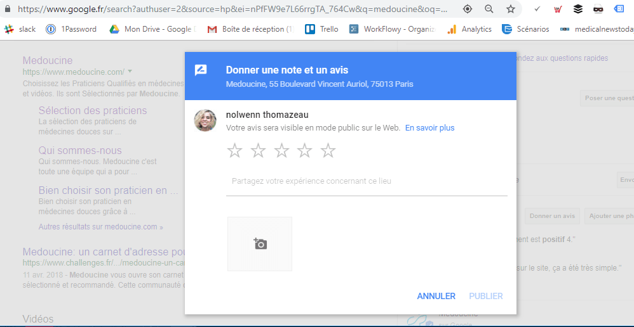The image size is (634, 327).
Task: Open the Boîte de réception Gmail bookmark
Action: click(x=251, y=29)
